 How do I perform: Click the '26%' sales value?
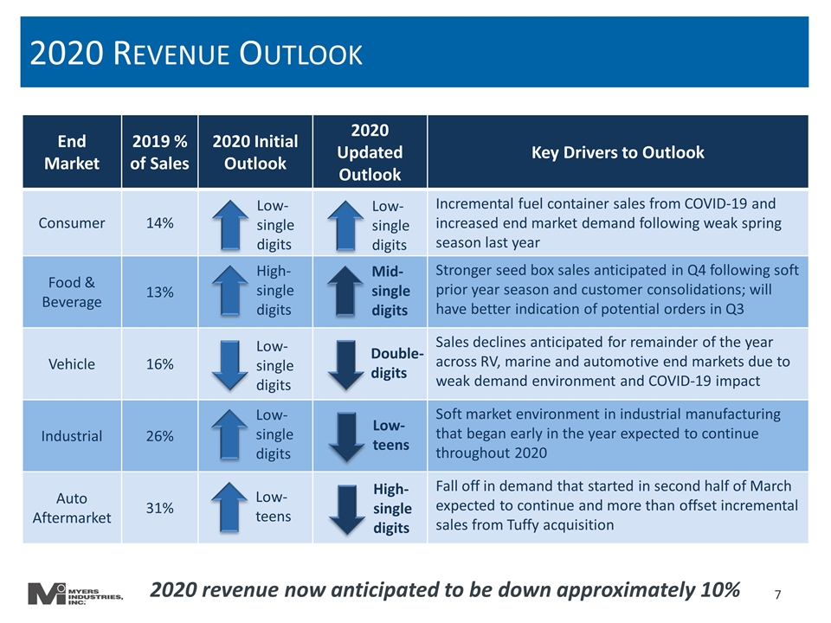[x=159, y=436]
